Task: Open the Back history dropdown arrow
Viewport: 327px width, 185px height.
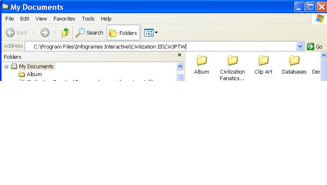Action: pyautogui.click(x=33, y=32)
